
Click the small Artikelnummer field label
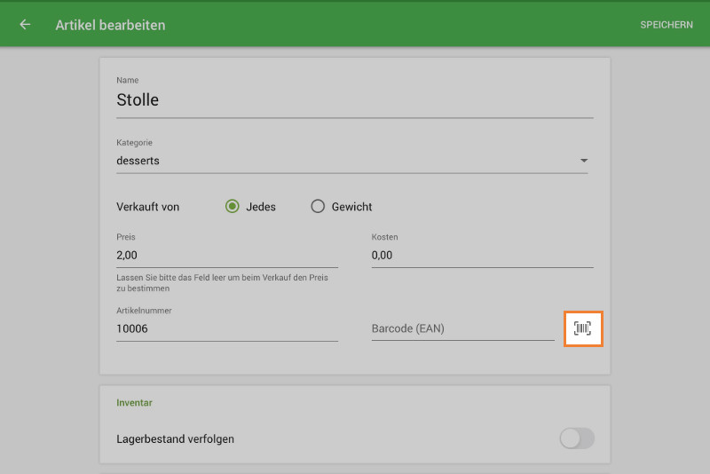(144, 311)
